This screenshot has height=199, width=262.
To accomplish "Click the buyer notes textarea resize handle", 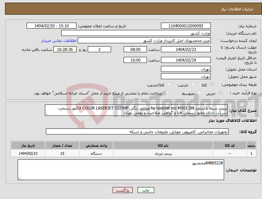I will pos(19,178).
